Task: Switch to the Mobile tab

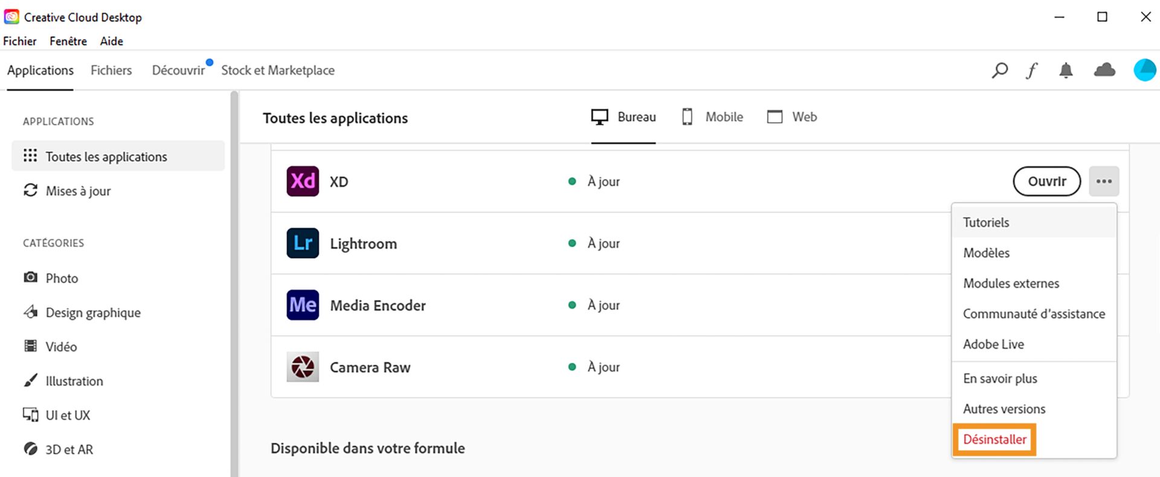Action: coord(713,117)
